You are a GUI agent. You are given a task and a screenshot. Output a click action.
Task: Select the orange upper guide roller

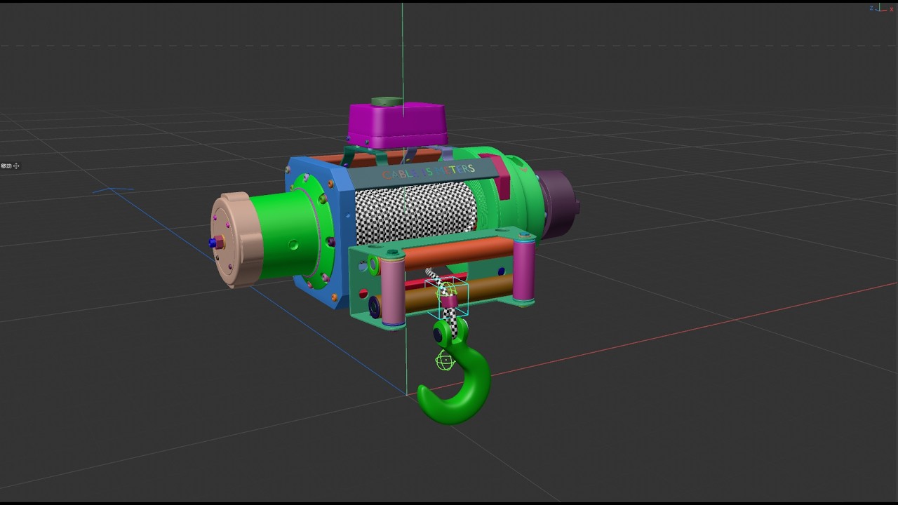coord(460,252)
